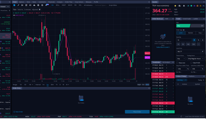Click the cloud icon in chart toolbar
This screenshot has height=119, width=206.
tap(34, 5)
